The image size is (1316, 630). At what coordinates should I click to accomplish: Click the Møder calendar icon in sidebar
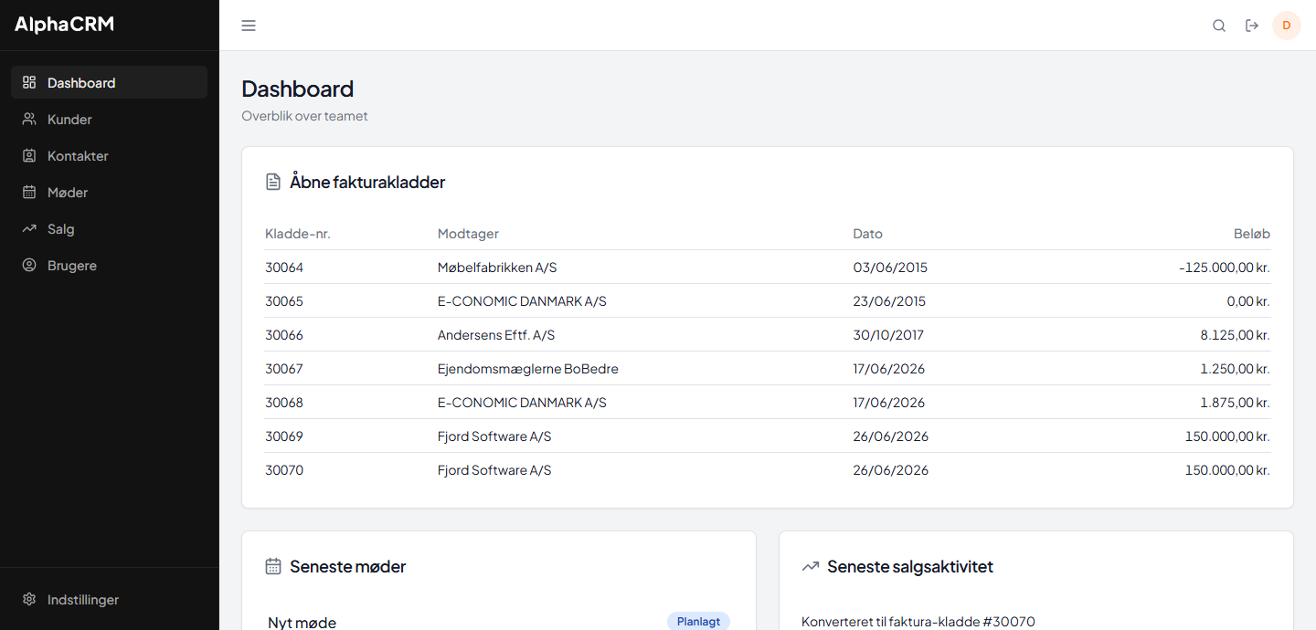(29, 192)
